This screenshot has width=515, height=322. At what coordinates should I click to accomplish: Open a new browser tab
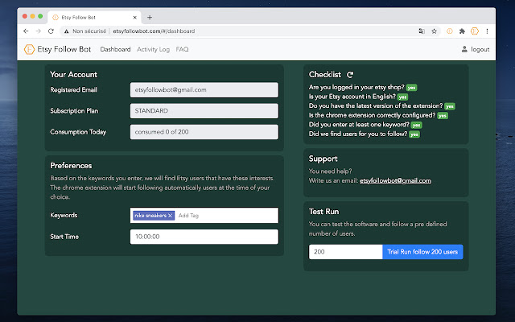point(150,18)
